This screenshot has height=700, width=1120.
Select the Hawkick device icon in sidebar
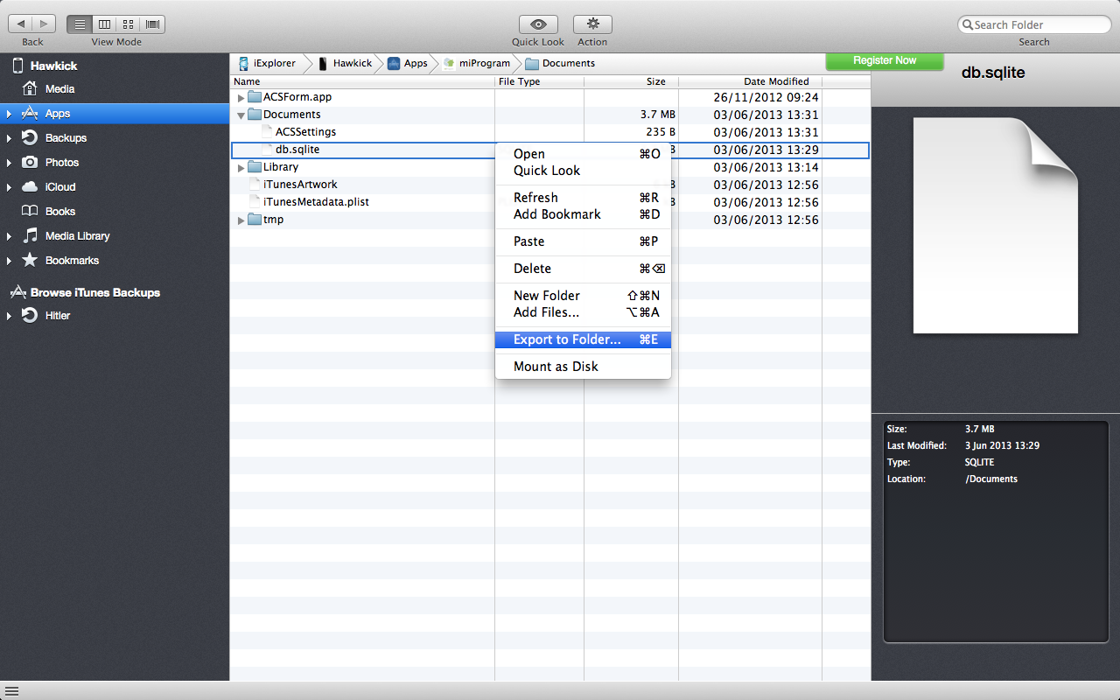(17, 66)
